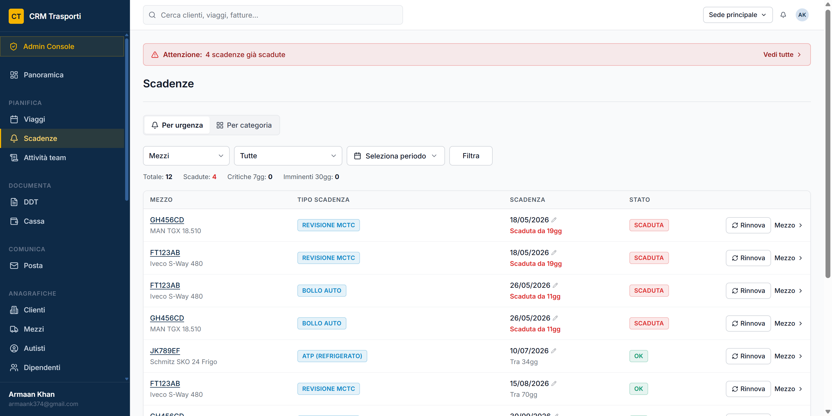Click the Viaggi calendar icon
The height and width of the screenshot is (416, 832).
14,119
